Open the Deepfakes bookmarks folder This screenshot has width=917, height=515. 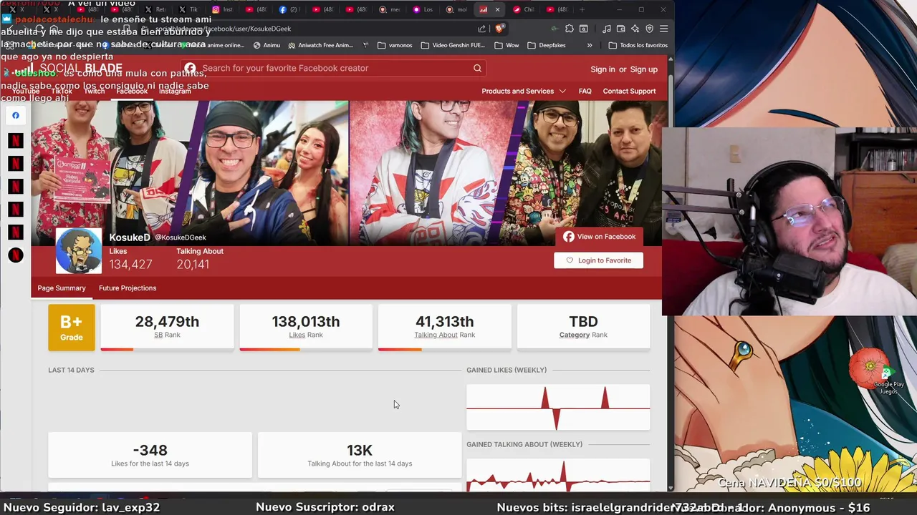(547, 45)
